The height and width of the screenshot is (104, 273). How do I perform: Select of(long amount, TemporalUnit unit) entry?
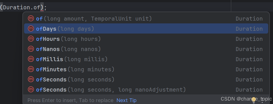coord(146,19)
